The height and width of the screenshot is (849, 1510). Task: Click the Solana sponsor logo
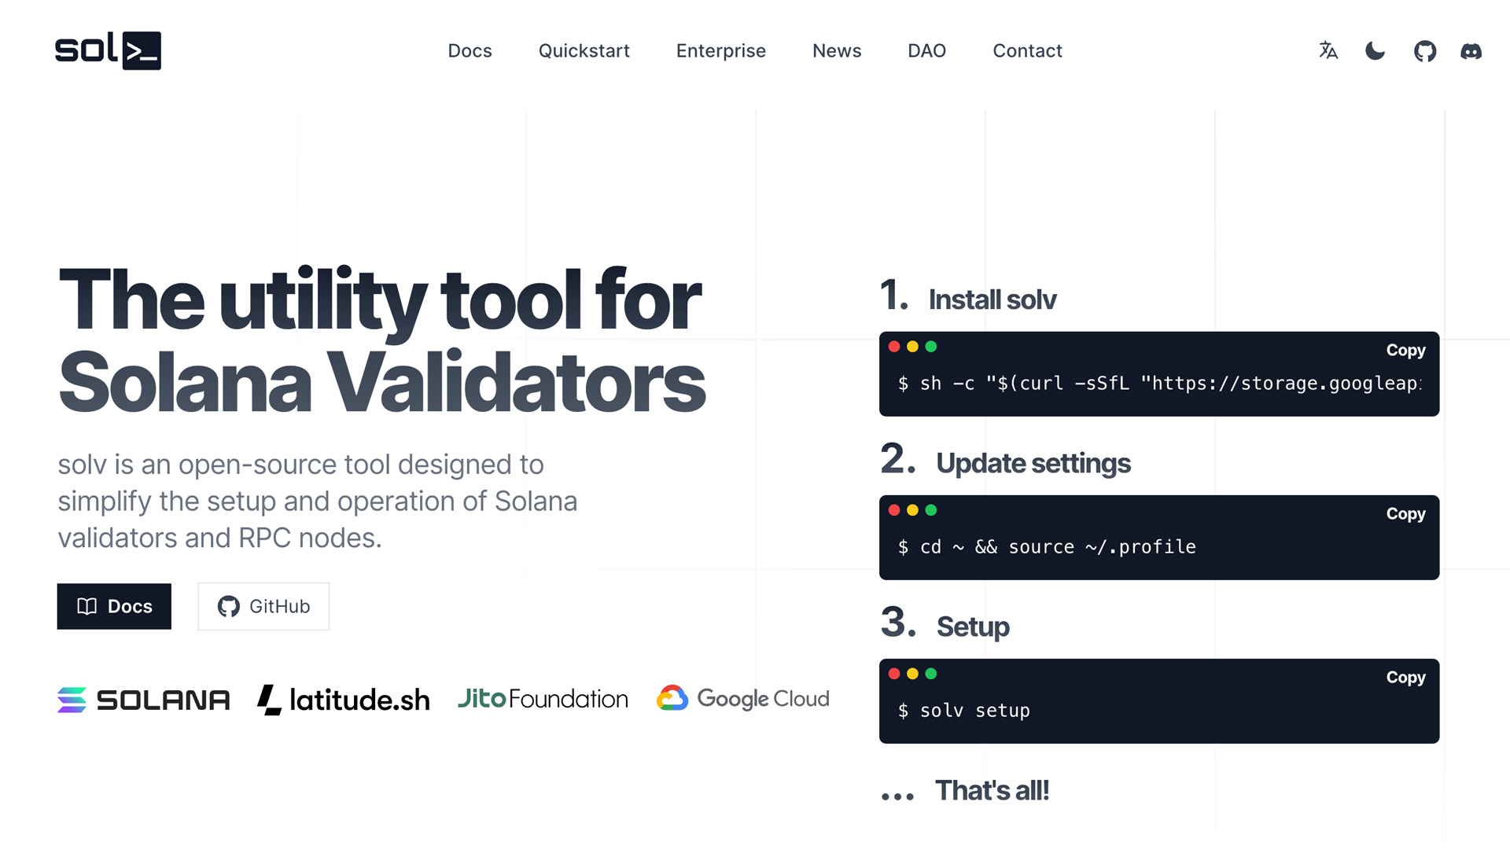(144, 699)
